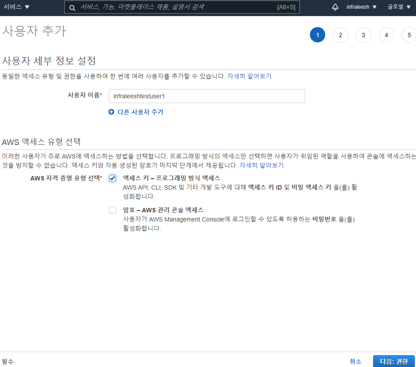Go to wizard step 4
This screenshot has height=367, width=416.
(386, 35)
